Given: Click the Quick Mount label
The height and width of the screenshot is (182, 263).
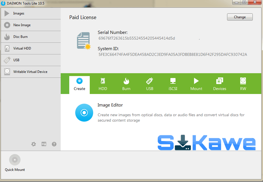Looking at the screenshot, I should click(15, 170).
